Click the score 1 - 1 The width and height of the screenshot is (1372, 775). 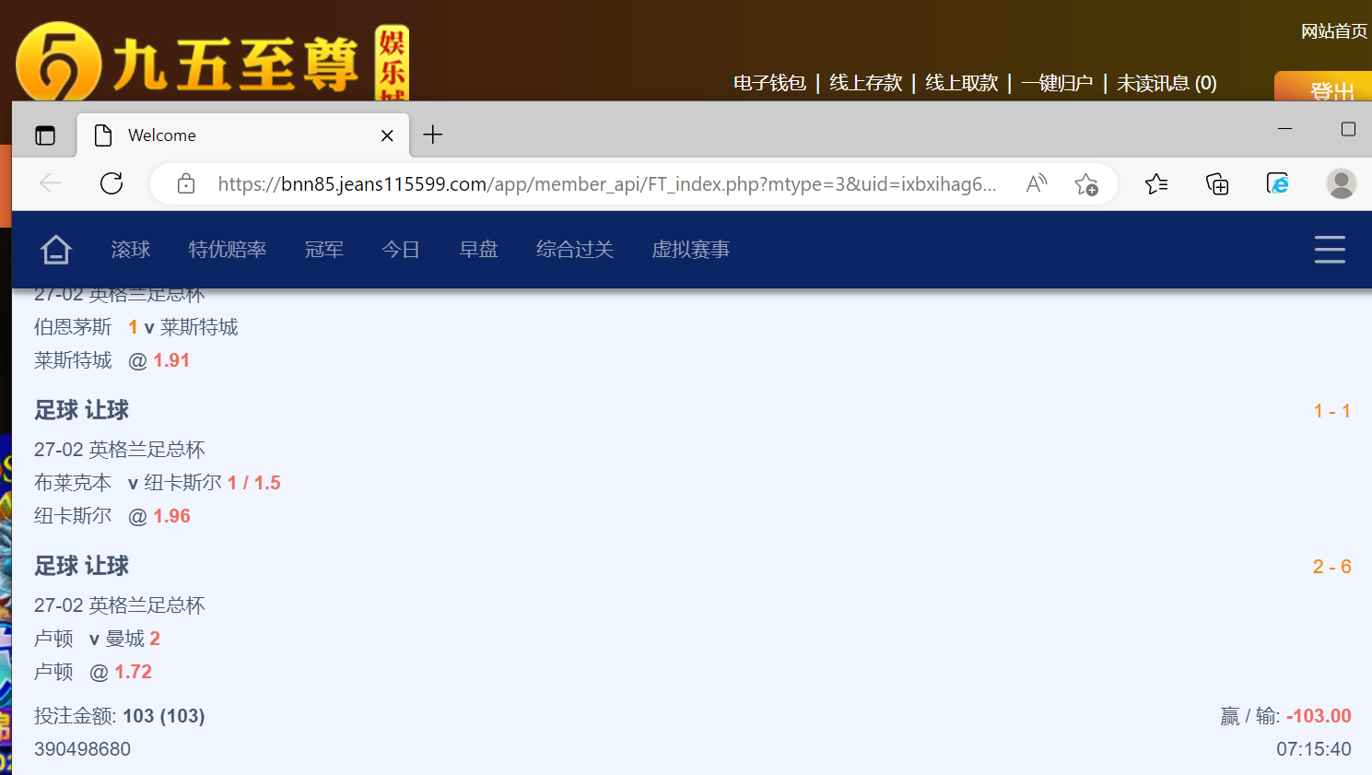pyautogui.click(x=1332, y=411)
